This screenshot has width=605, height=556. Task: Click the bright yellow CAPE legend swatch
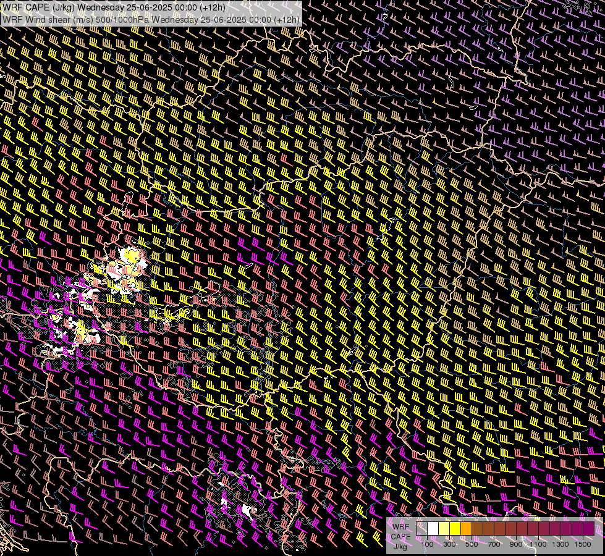[455, 528]
